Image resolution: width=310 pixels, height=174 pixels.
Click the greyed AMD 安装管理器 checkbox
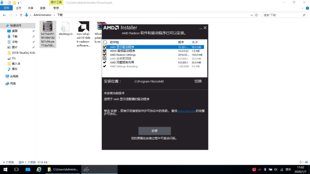coord(105,58)
